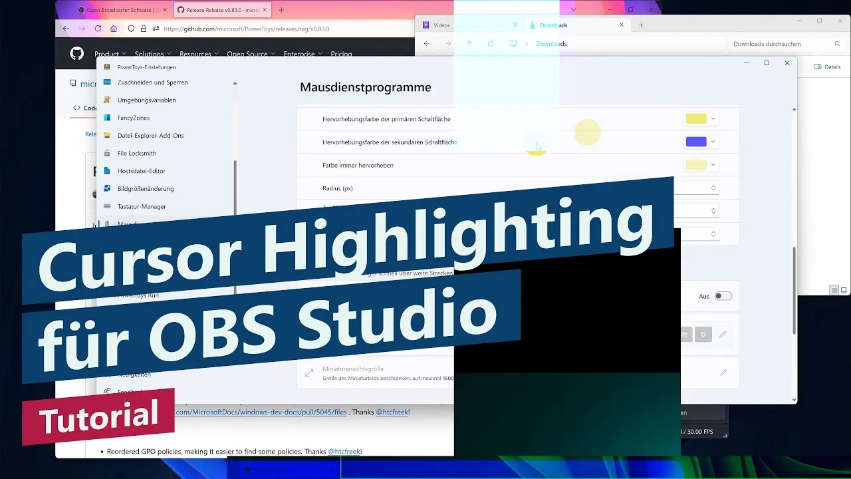Viewport: 851px width, 479px height.
Task: Open a new browser tab
Action: 281,10
